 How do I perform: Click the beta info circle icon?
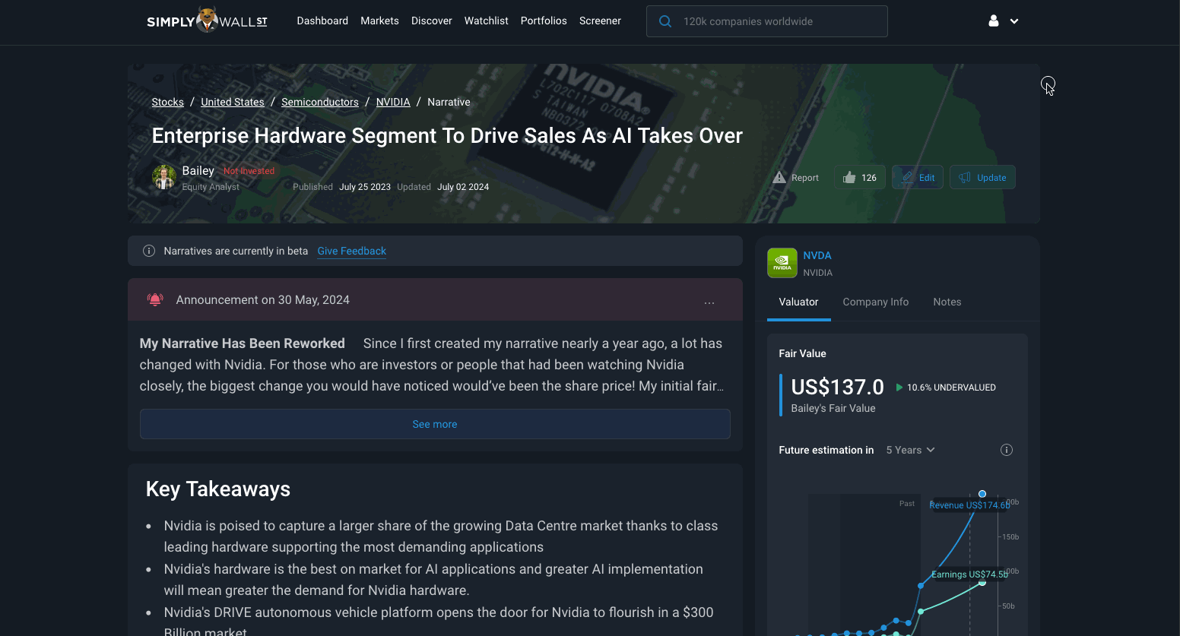click(149, 251)
